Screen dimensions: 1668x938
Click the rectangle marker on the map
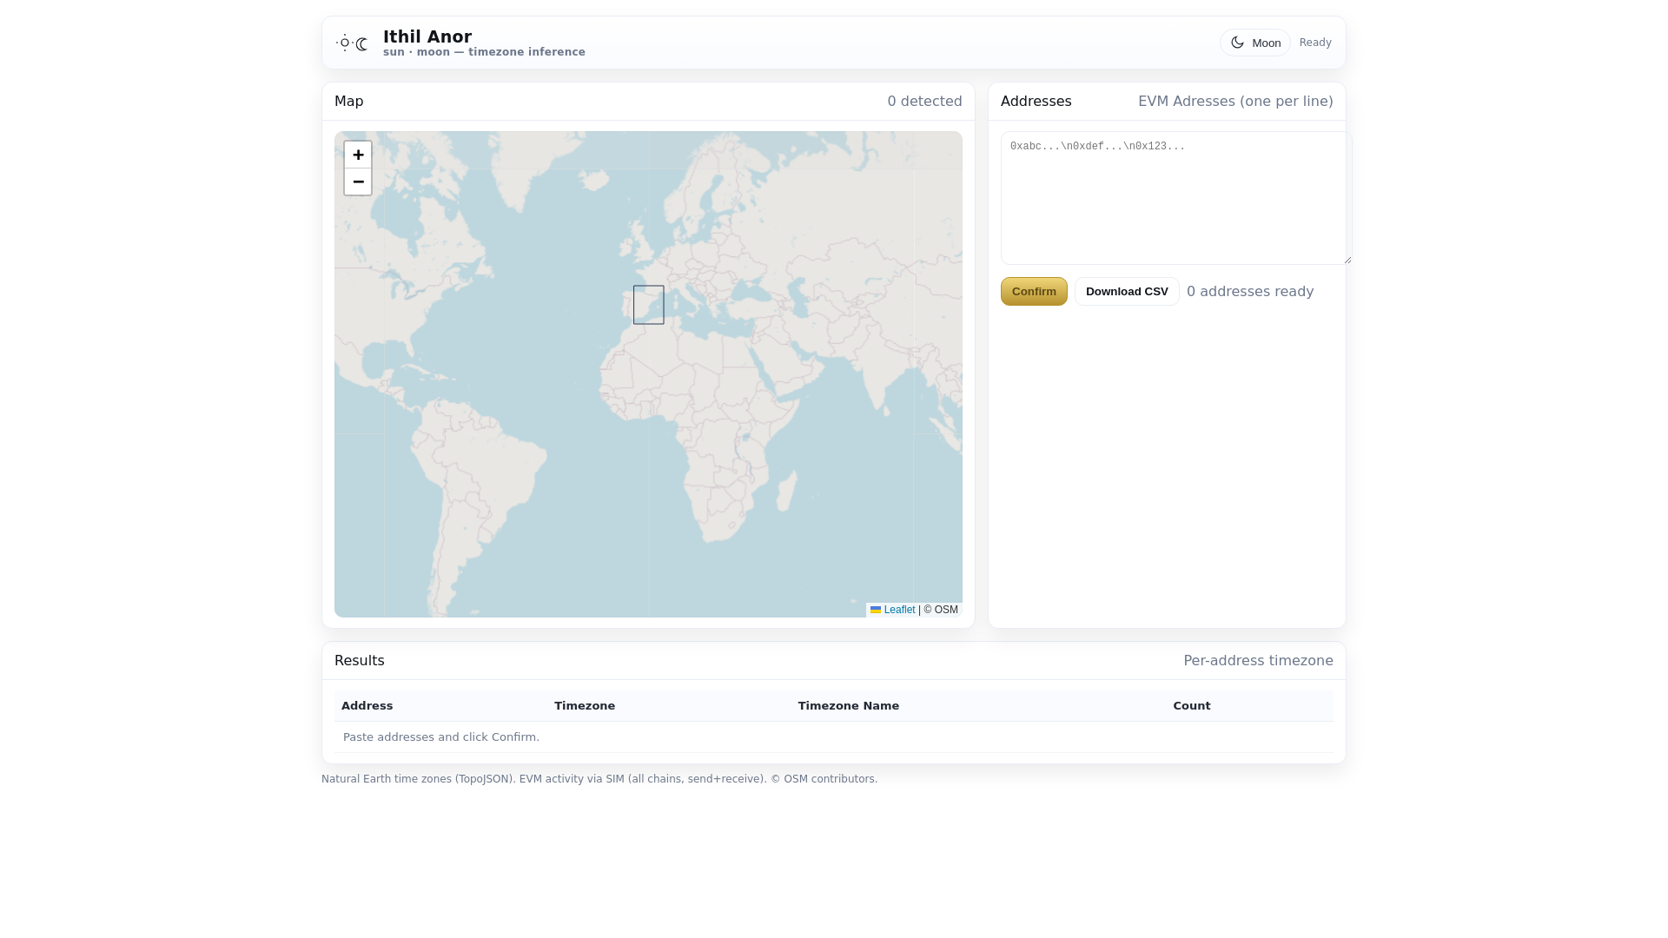(649, 305)
